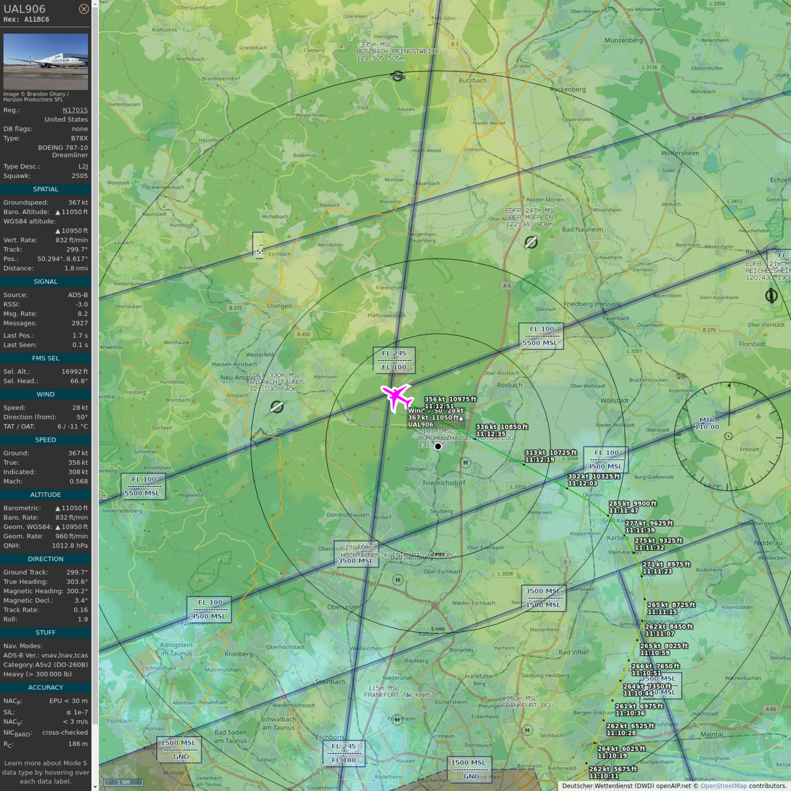Select the magenta UAL906 aircraft icon

click(396, 396)
